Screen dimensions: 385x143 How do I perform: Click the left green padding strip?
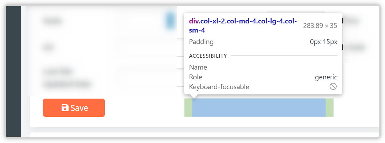point(188,108)
